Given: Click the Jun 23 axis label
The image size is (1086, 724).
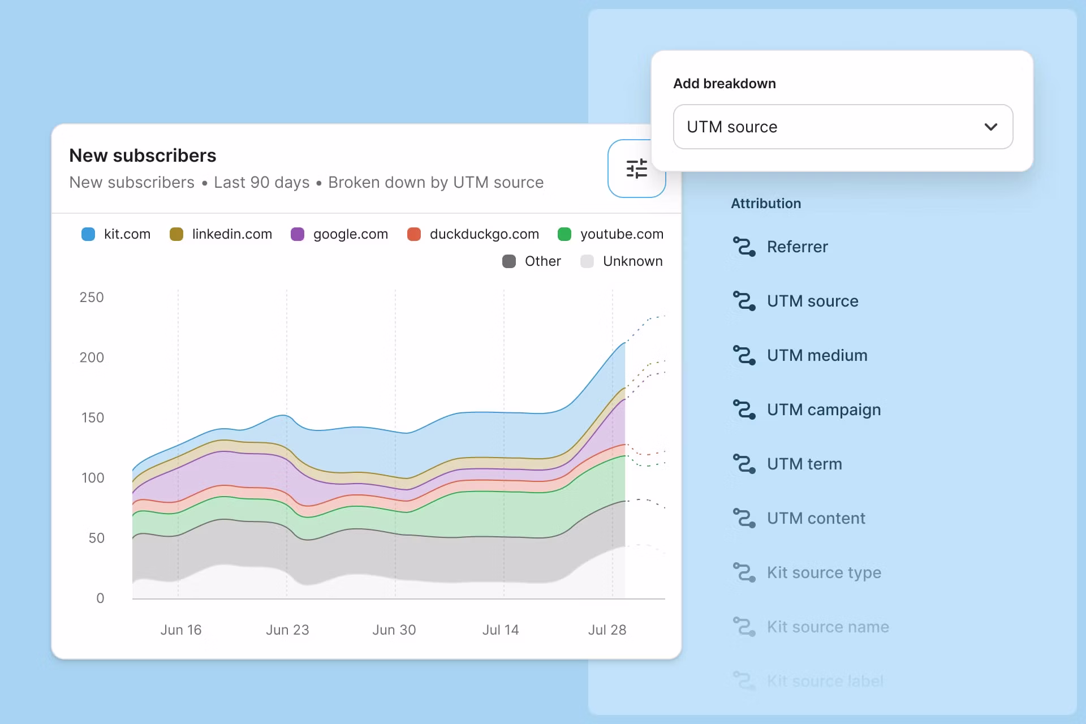Looking at the screenshot, I should pyautogui.click(x=287, y=630).
